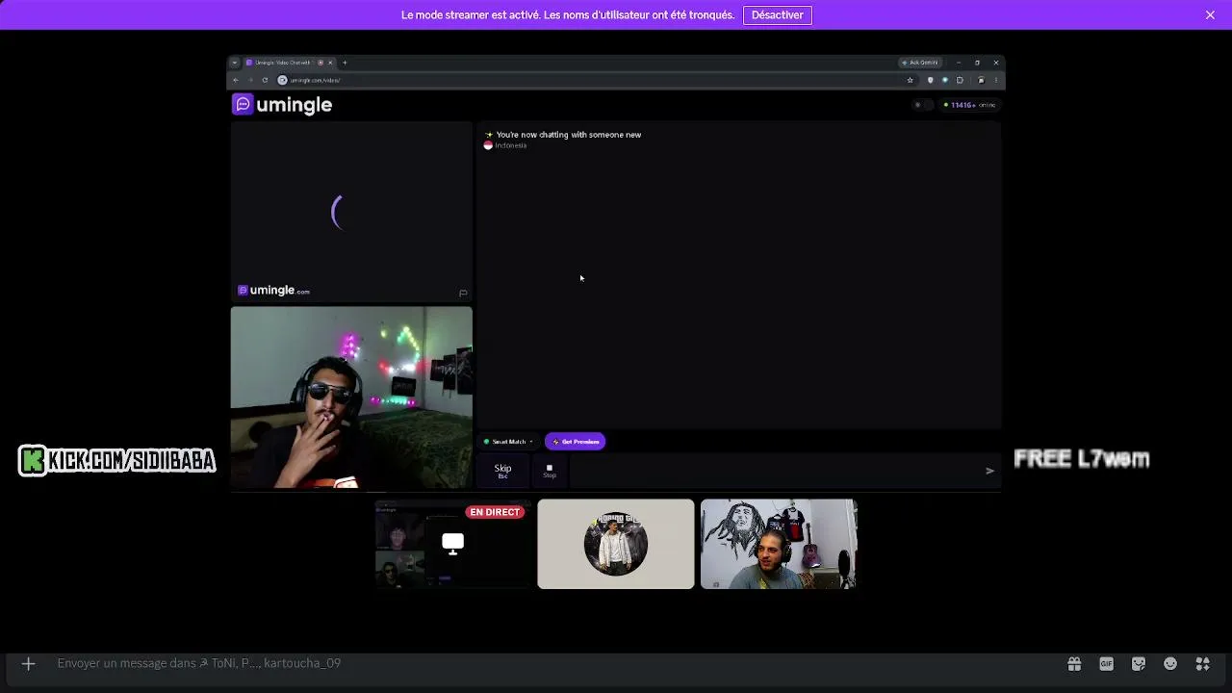Open the browser extensions puzzle icon
The image size is (1232, 693).
coord(960,80)
